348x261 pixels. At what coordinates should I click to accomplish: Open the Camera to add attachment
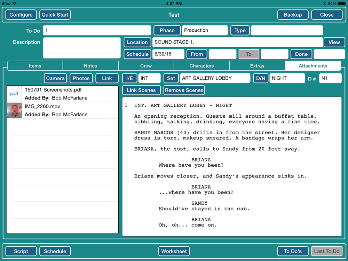(x=55, y=78)
